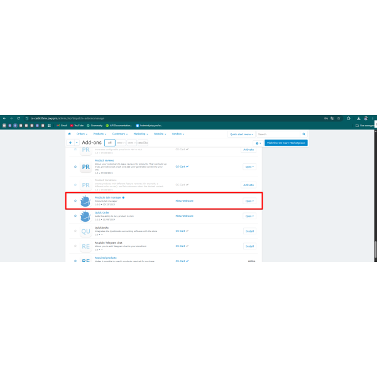Open the Quick Order add-on link
The height and width of the screenshot is (377, 377).
pos(102,212)
